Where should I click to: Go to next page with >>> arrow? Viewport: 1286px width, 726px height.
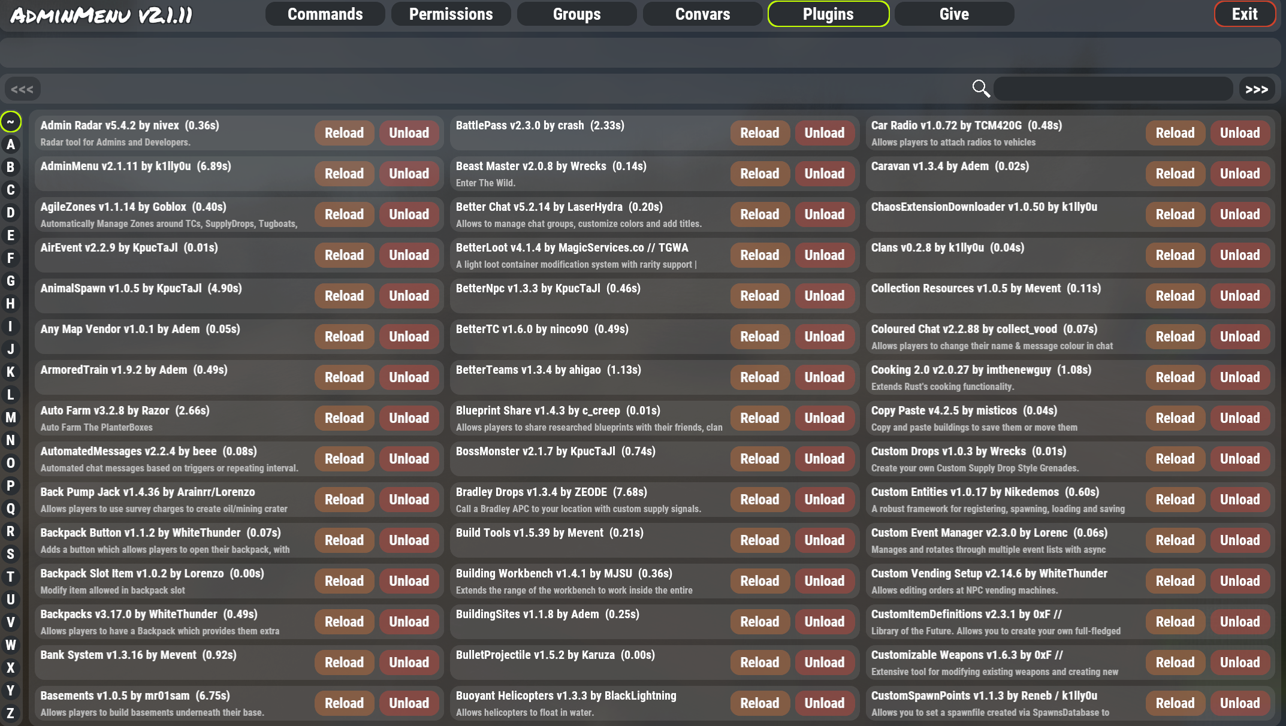(1257, 89)
